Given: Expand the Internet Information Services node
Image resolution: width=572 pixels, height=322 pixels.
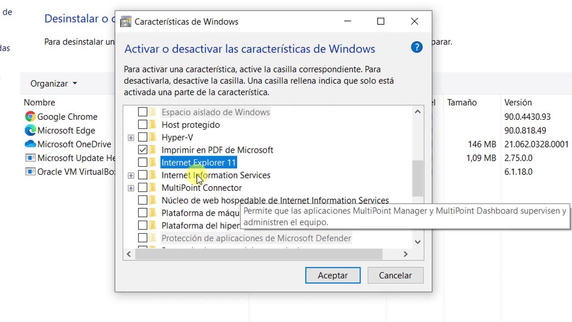Looking at the screenshot, I should click(130, 175).
